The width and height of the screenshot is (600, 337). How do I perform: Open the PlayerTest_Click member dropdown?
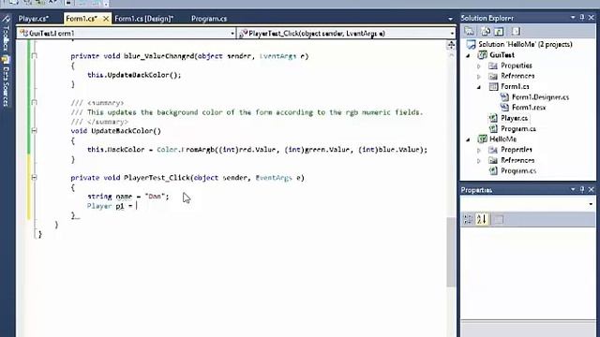[452, 34]
